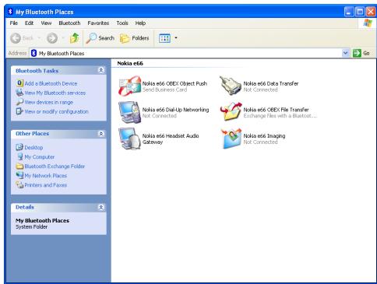Click the My Computer icon
This screenshot has width=377, height=284.
[20, 156]
